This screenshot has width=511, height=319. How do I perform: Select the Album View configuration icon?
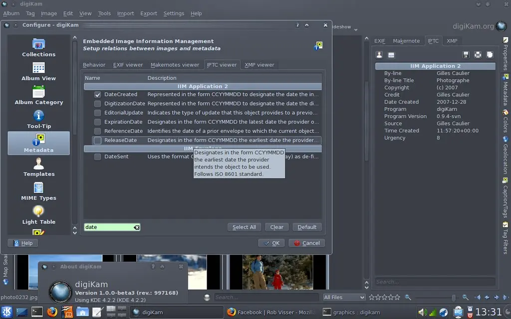coord(38,72)
